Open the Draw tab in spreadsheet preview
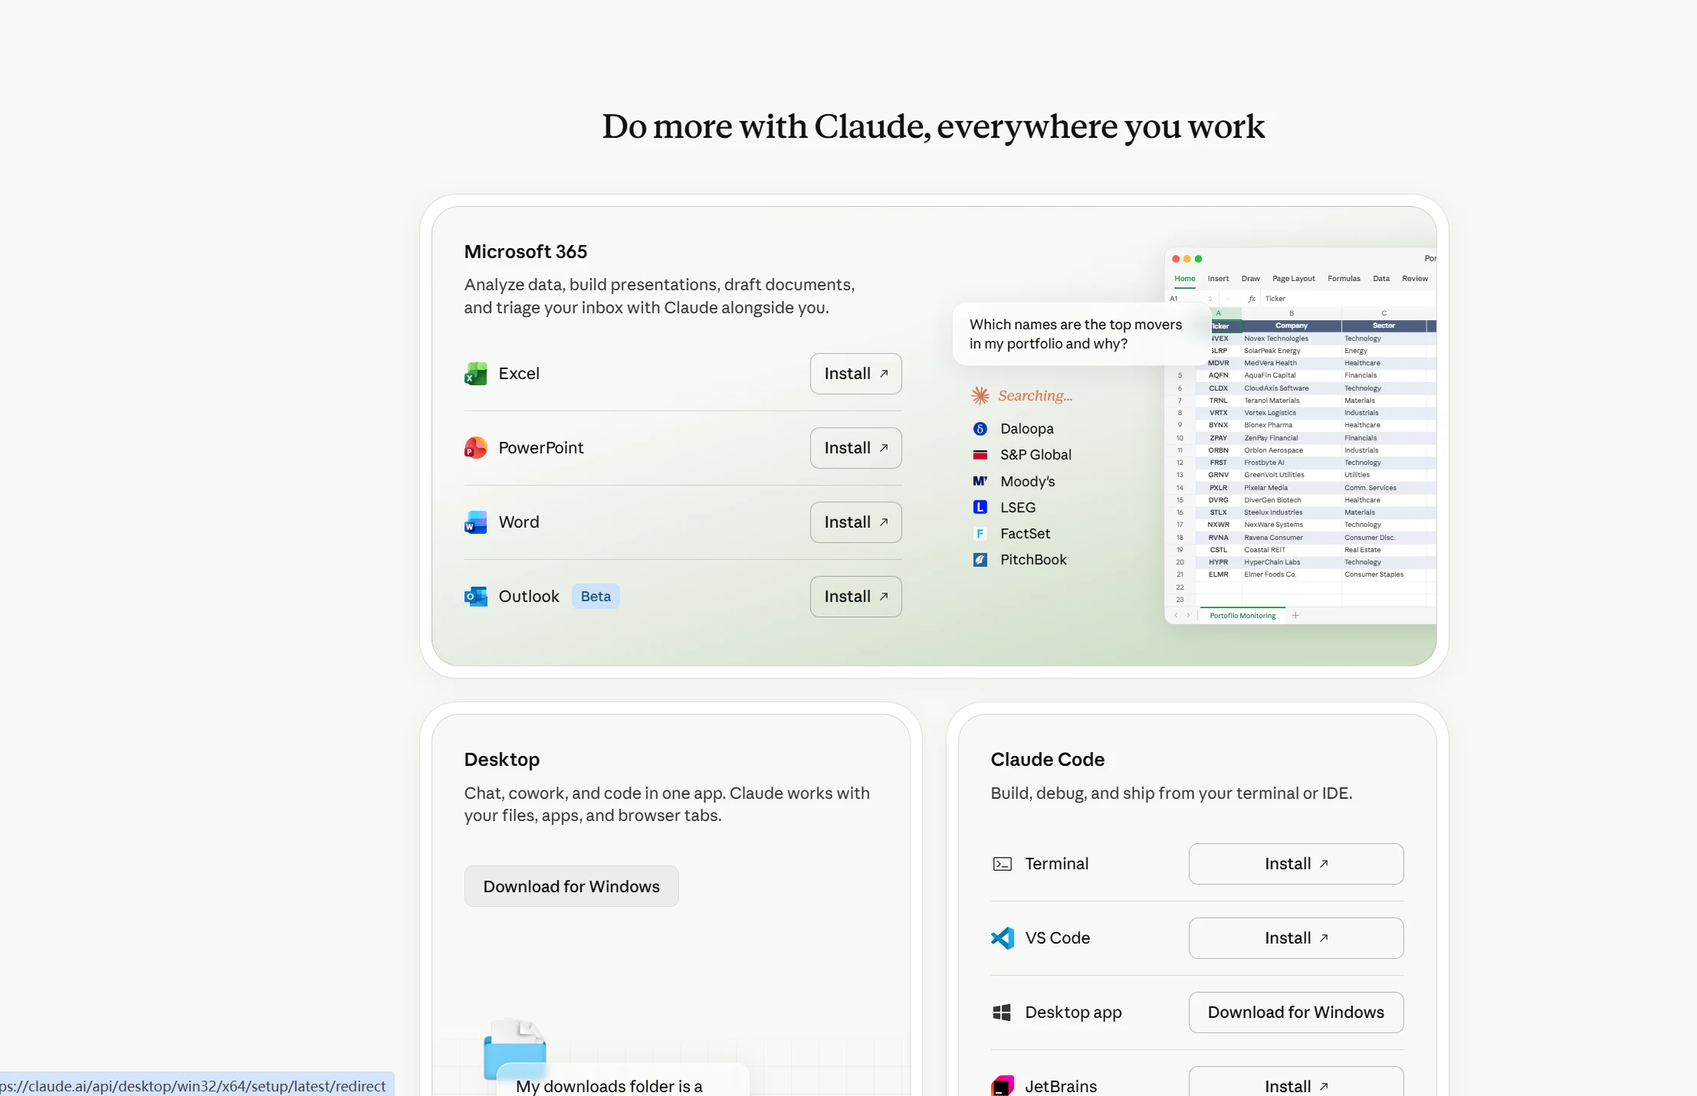The image size is (1697, 1096). (1250, 279)
